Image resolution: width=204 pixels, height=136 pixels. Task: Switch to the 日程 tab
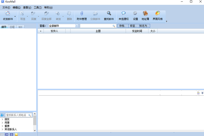[12, 27]
